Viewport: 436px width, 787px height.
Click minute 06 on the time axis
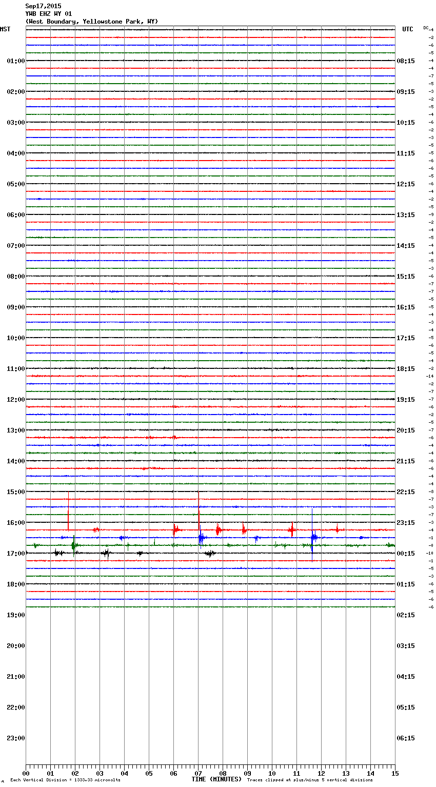pyautogui.click(x=173, y=774)
